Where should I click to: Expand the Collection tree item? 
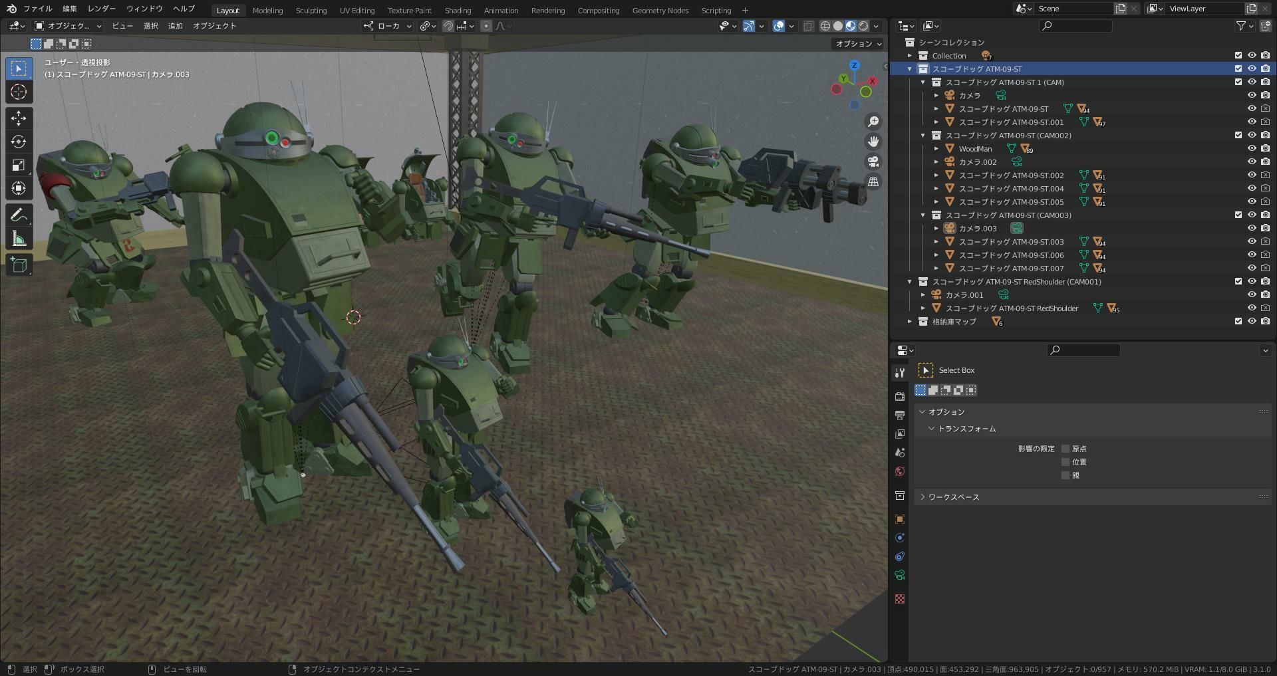(910, 56)
